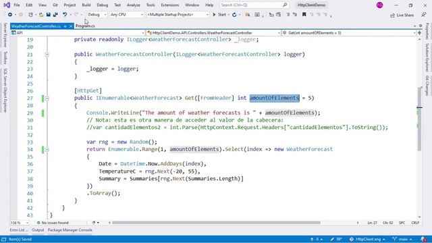This screenshot has width=432, height=243.
Task: Collapse the Get method at line 27
Action: pyautogui.click(x=47, y=99)
